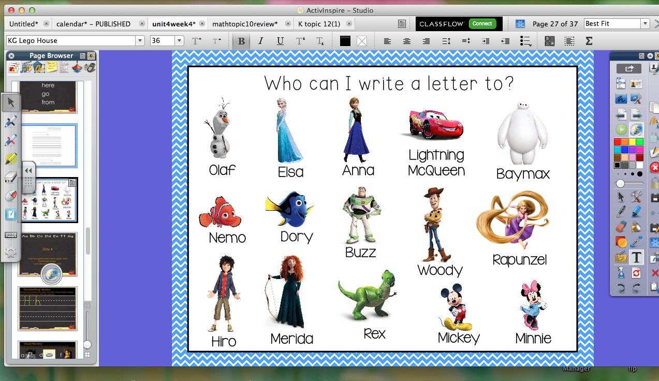Viewport: 659px width, 381px height.
Task: Center align the text
Action: tap(407, 41)
